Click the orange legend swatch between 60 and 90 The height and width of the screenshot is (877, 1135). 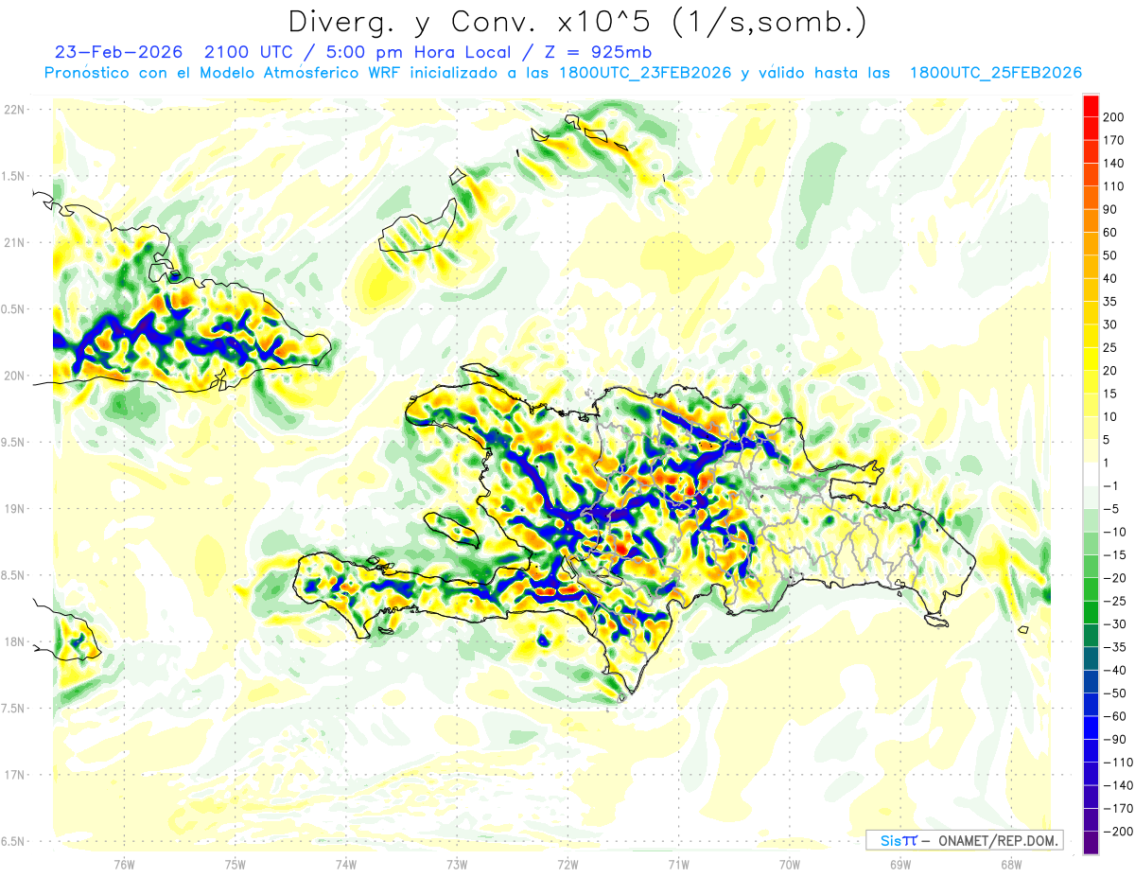pyautogui.click(x=1091, y=220)
